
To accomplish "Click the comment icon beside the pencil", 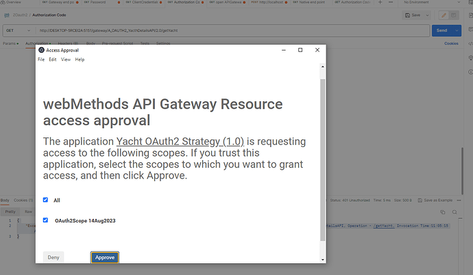I will pos(453,15).
